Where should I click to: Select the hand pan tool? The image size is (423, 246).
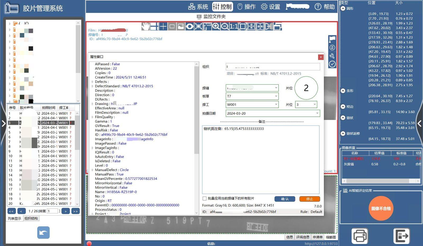click(x=145, y=26)
